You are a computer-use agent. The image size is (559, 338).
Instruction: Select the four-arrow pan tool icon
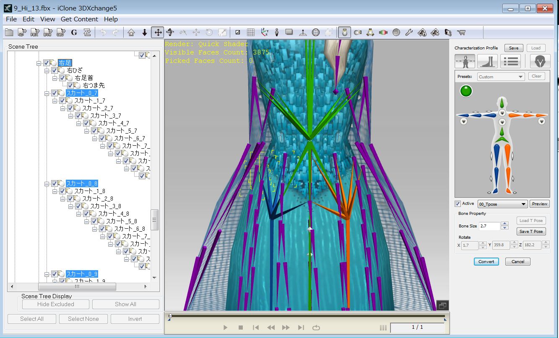pyautogui.click(x=158, y=32)
